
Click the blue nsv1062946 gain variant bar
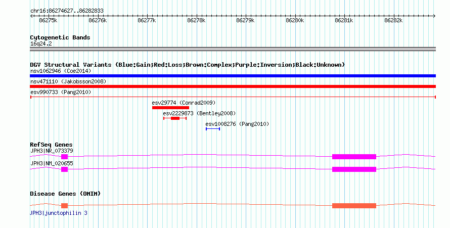click(233, 76)
